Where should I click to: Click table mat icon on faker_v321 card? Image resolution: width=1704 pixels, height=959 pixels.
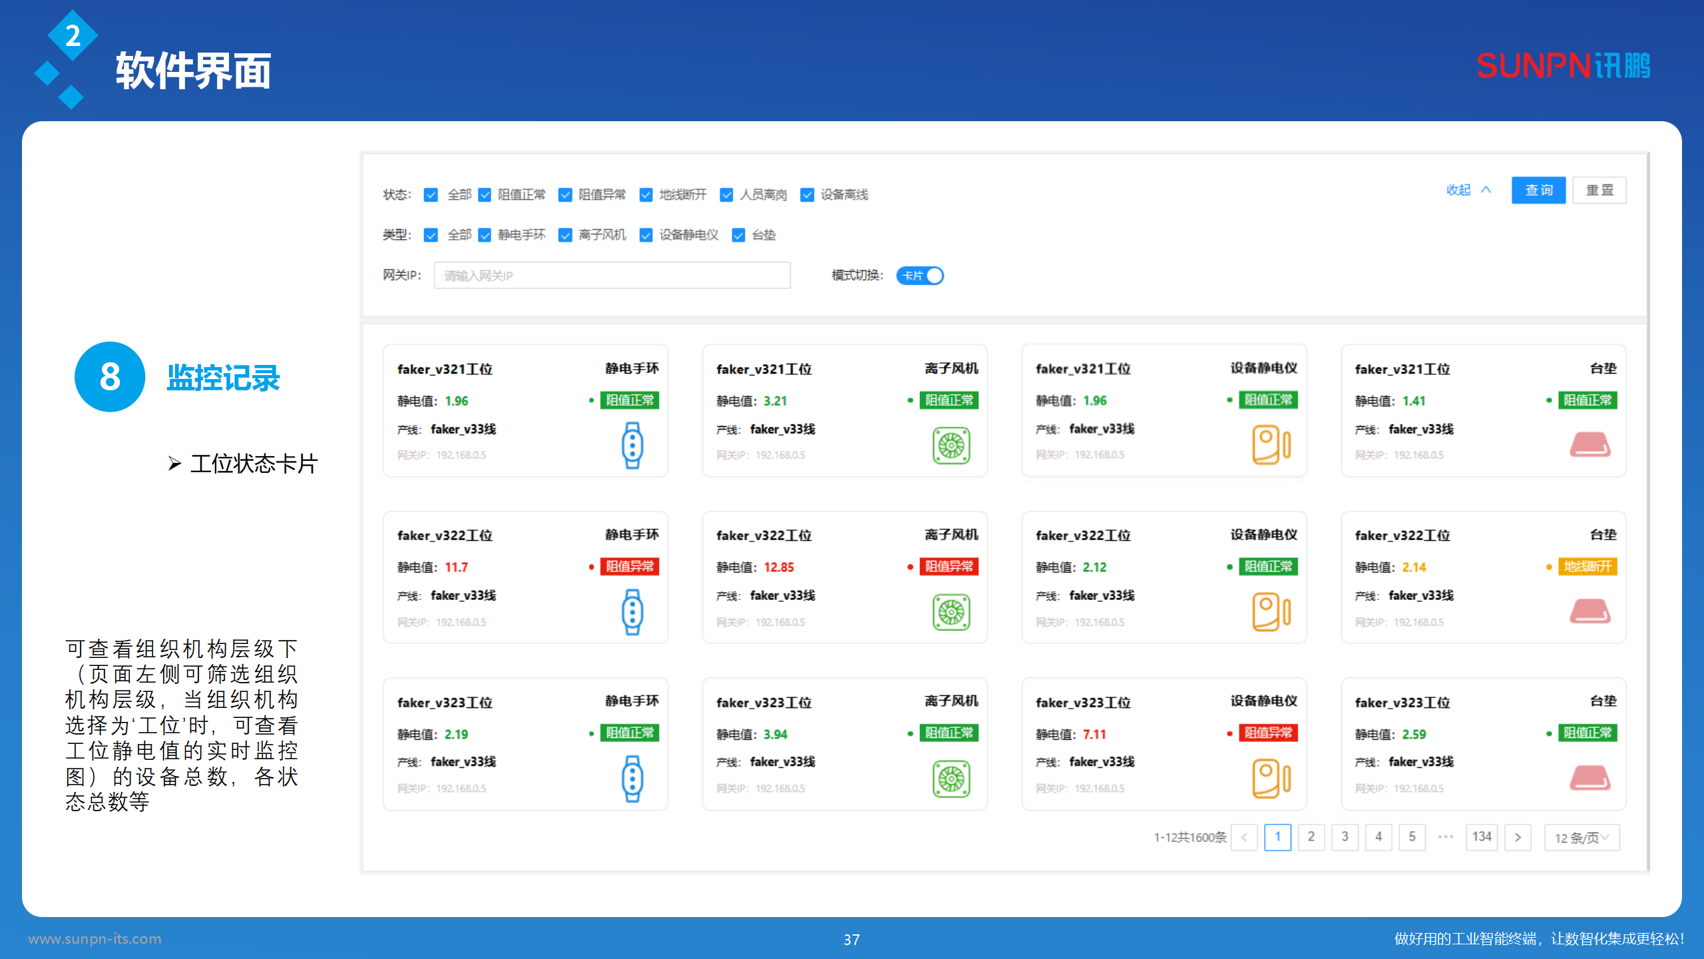click(x=1590, y=444)
